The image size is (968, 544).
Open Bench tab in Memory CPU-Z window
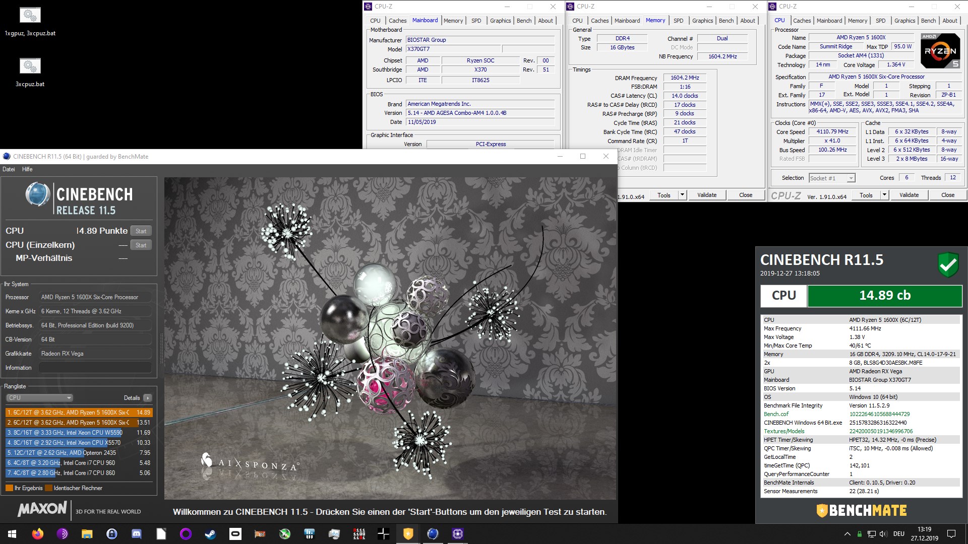coord(726,21)
